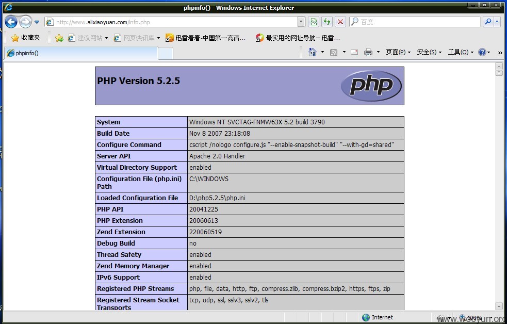This screenshot has height=324, width=507.
Task: Open the 建议网站 link
Action: [85, 38]
